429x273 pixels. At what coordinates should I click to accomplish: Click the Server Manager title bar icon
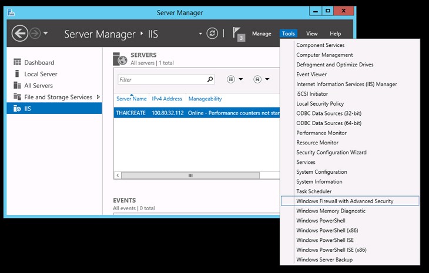pyautogui.click(x=11, y=12)
